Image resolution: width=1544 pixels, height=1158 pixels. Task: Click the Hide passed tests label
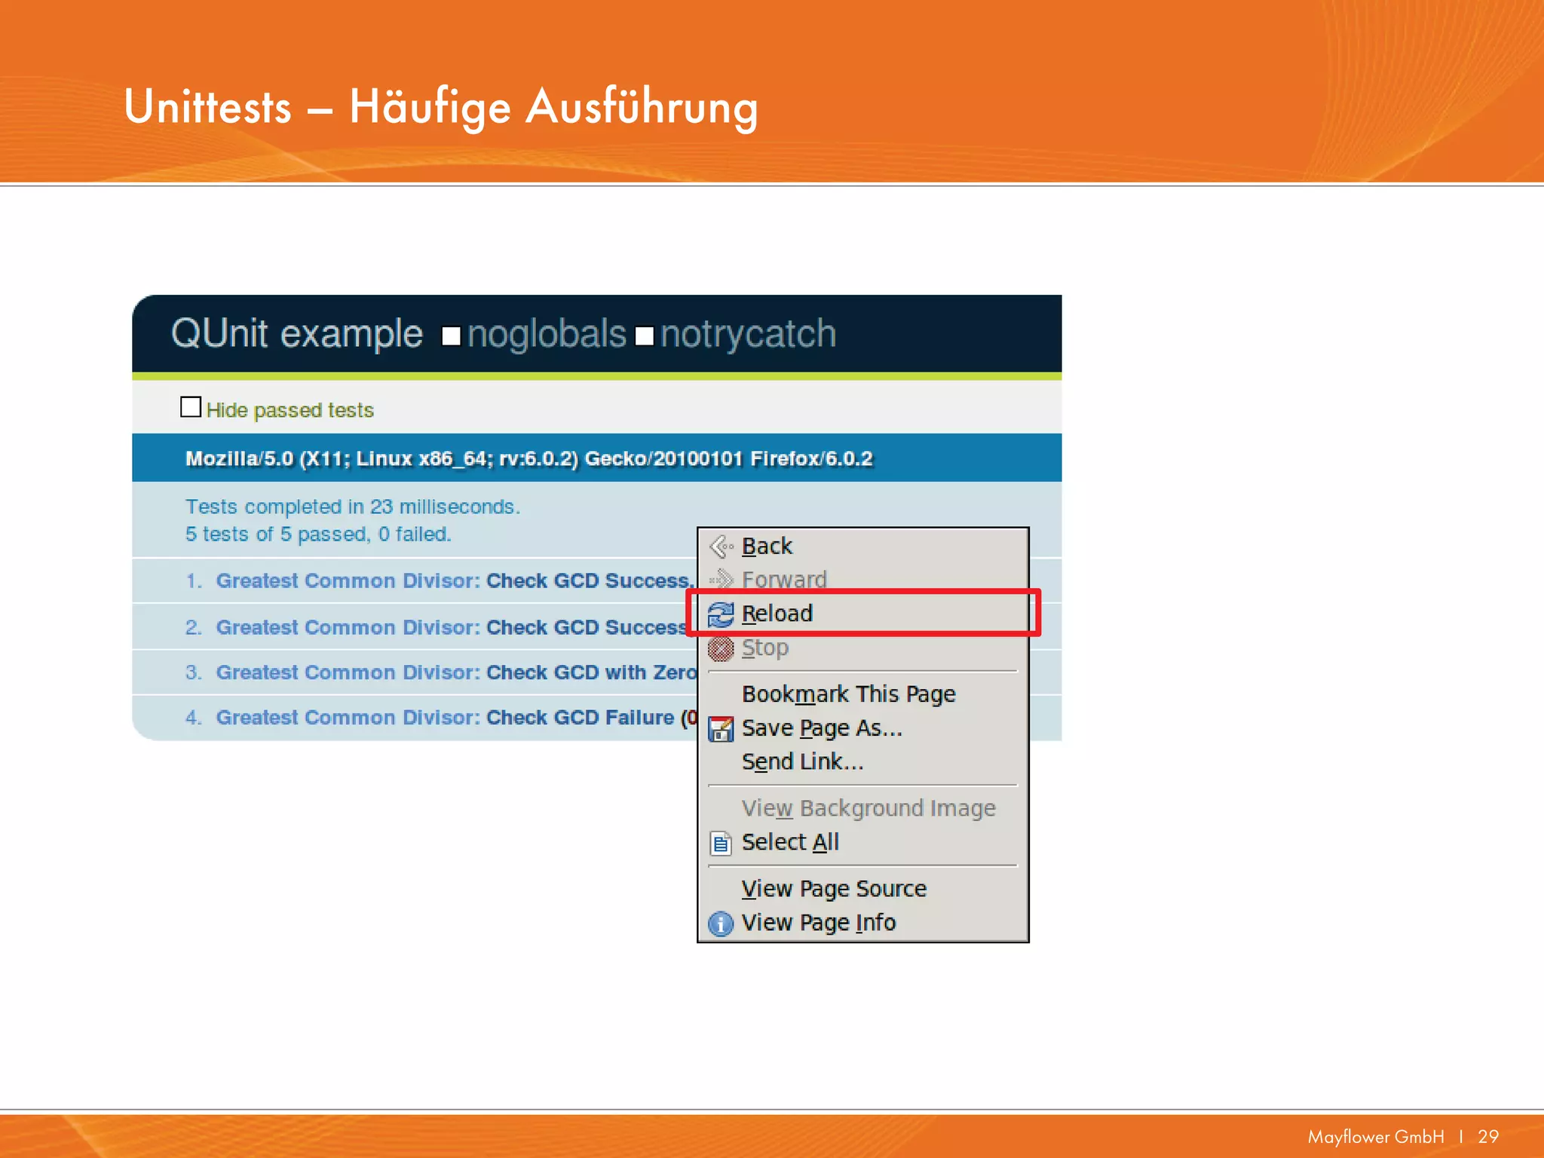290,410
